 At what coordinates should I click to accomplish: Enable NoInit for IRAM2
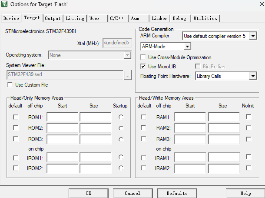pyautogui.click(x=248, y=168)
